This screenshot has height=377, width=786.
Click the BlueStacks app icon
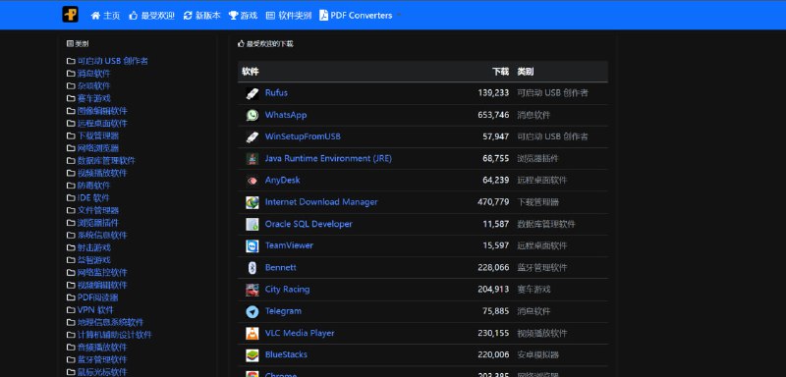(x=253, y=355)
